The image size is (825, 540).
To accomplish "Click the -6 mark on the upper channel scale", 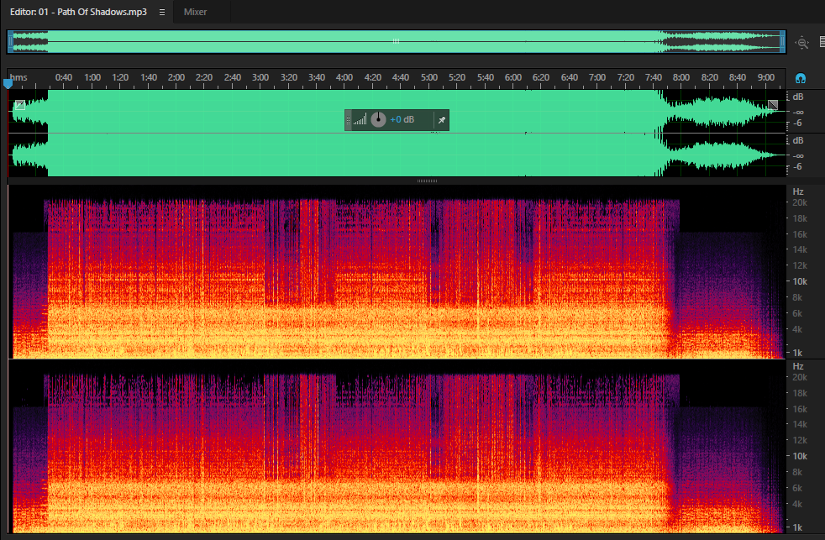I will (x=797, y=123).
